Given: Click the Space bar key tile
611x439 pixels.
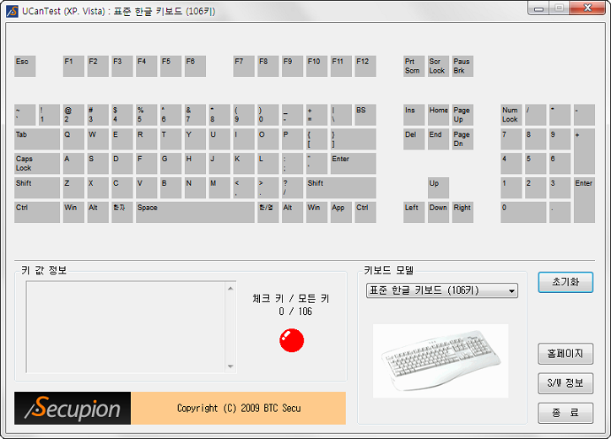Looking at the screenshot, I should click(195, 212).
